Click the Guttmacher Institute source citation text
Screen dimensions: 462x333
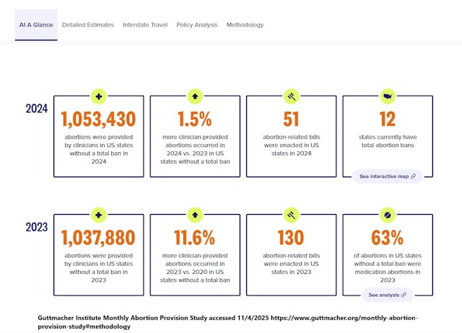[x=227, y=322]
